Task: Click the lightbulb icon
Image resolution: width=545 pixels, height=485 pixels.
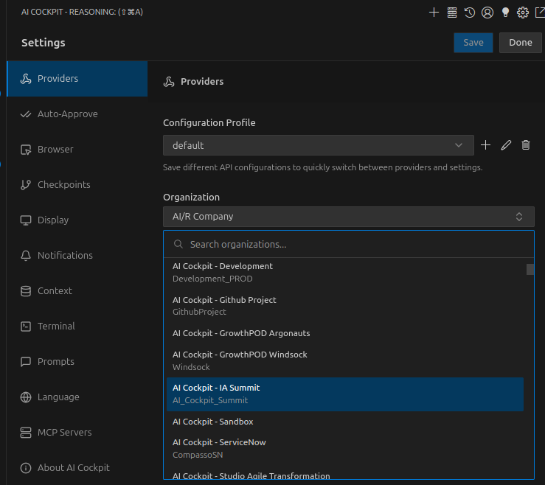Action: click(505, 12)
